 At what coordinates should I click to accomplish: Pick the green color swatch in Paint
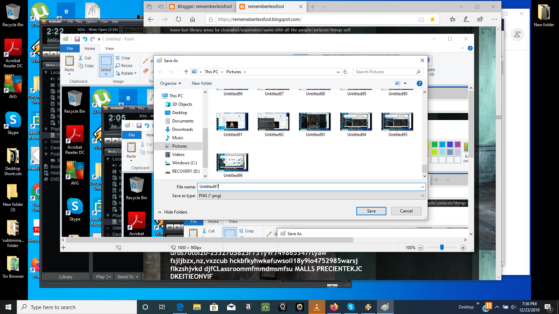point(435,144)
